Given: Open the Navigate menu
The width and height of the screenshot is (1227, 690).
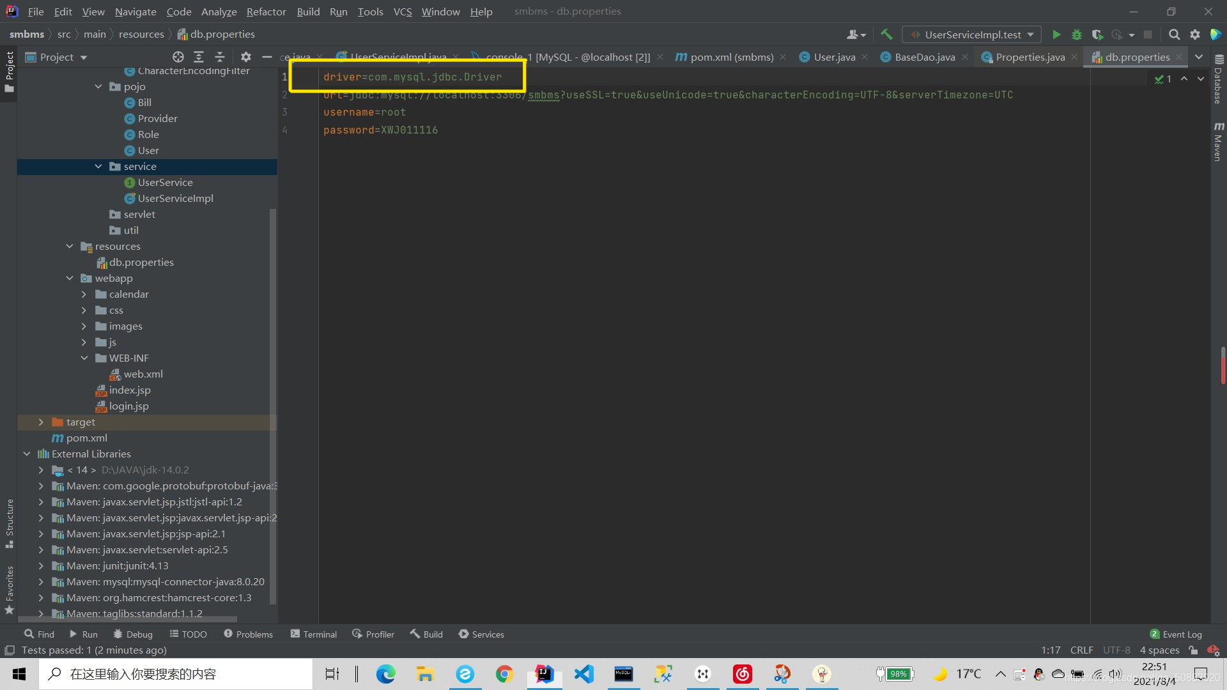Looking at the screenshot, I should point(135,11).
